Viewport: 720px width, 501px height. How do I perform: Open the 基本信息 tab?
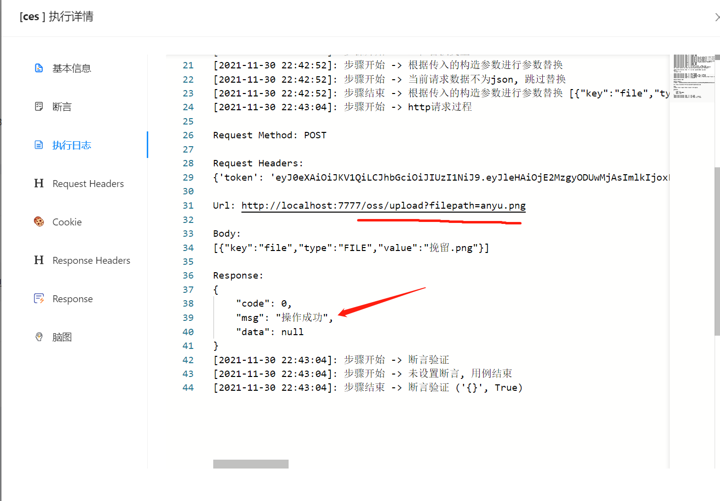(x=71, y=68)
